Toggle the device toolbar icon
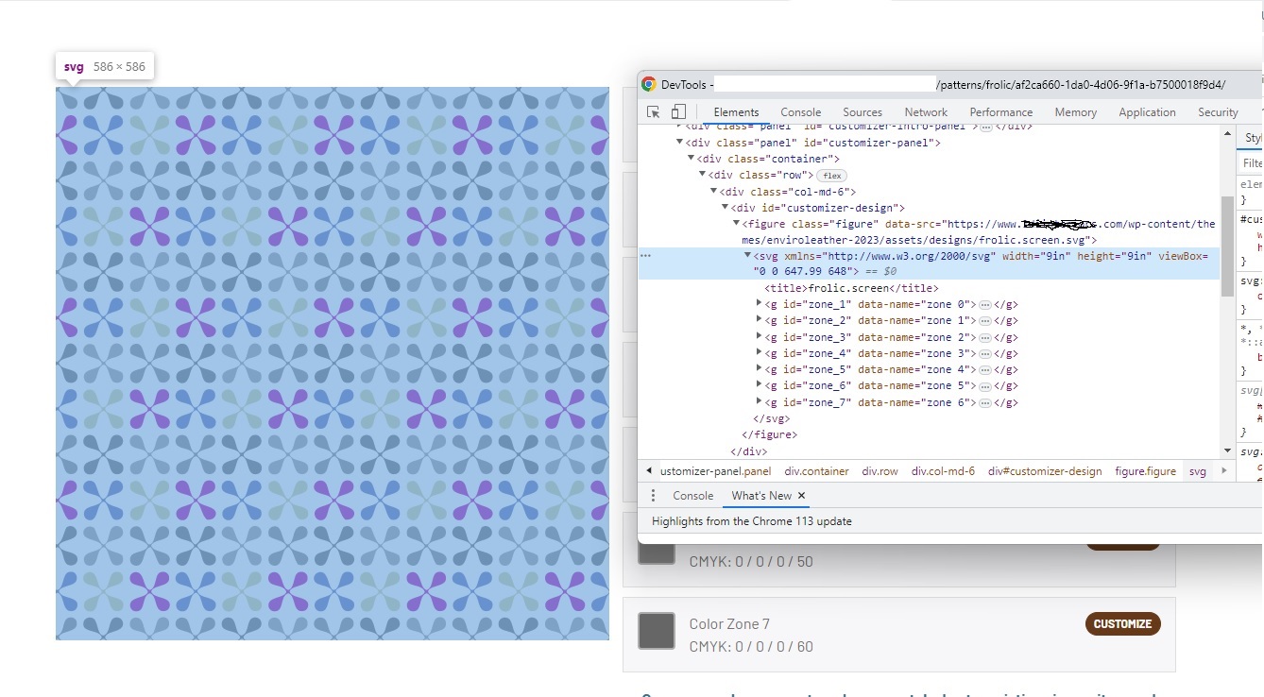 click(x=677, y=111)
